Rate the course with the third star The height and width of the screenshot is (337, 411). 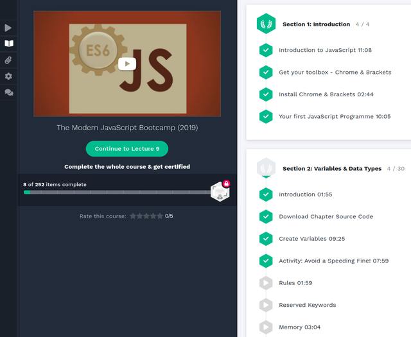(x=146, y=216)
